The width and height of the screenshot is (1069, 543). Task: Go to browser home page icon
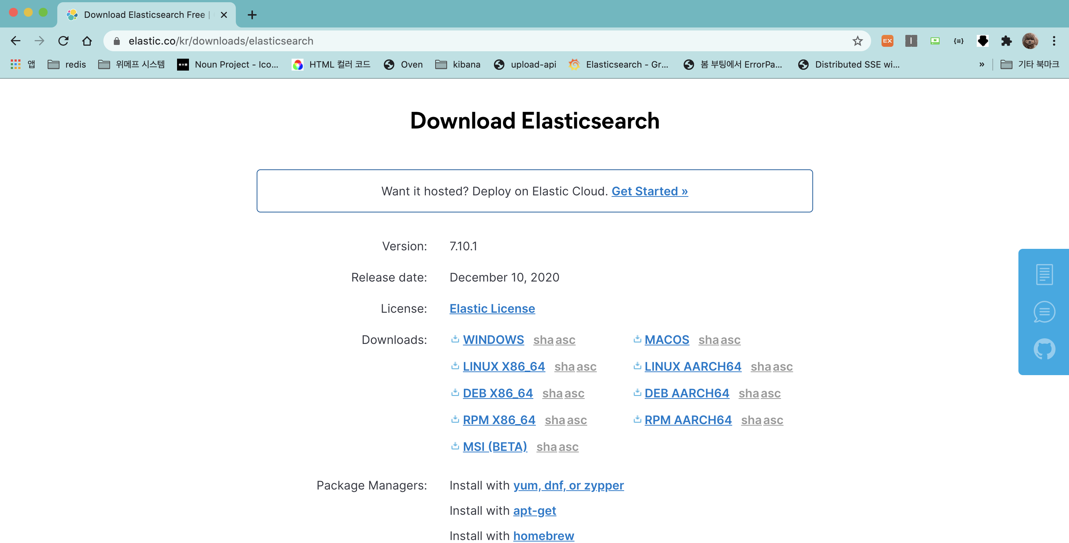[x=87, y=41]
